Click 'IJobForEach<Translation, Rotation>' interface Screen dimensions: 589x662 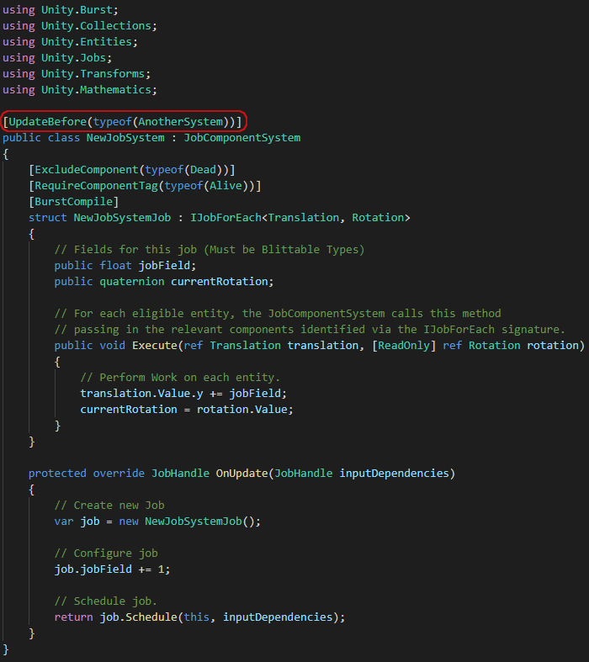(x=300, y=218)
